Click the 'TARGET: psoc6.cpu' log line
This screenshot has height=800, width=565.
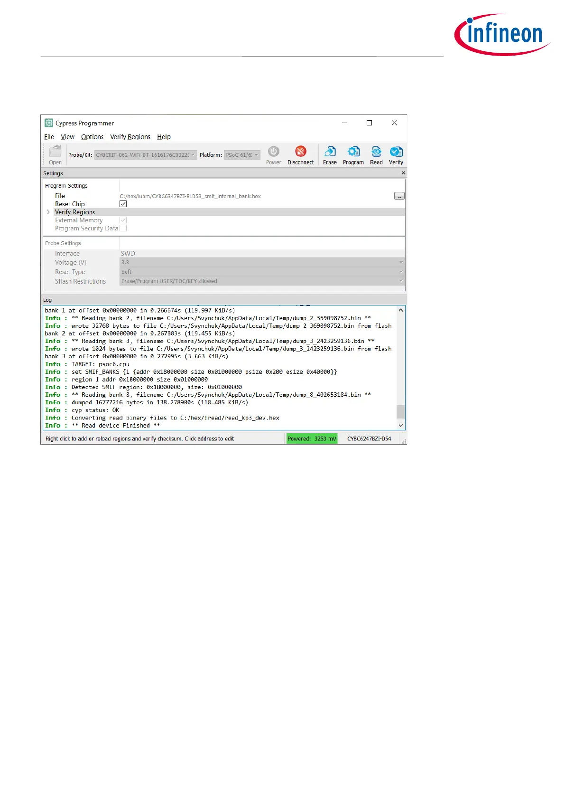click(x=87, y=364)
